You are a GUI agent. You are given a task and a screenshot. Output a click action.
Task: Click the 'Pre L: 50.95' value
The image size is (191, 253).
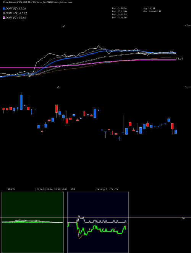[119, 15]
